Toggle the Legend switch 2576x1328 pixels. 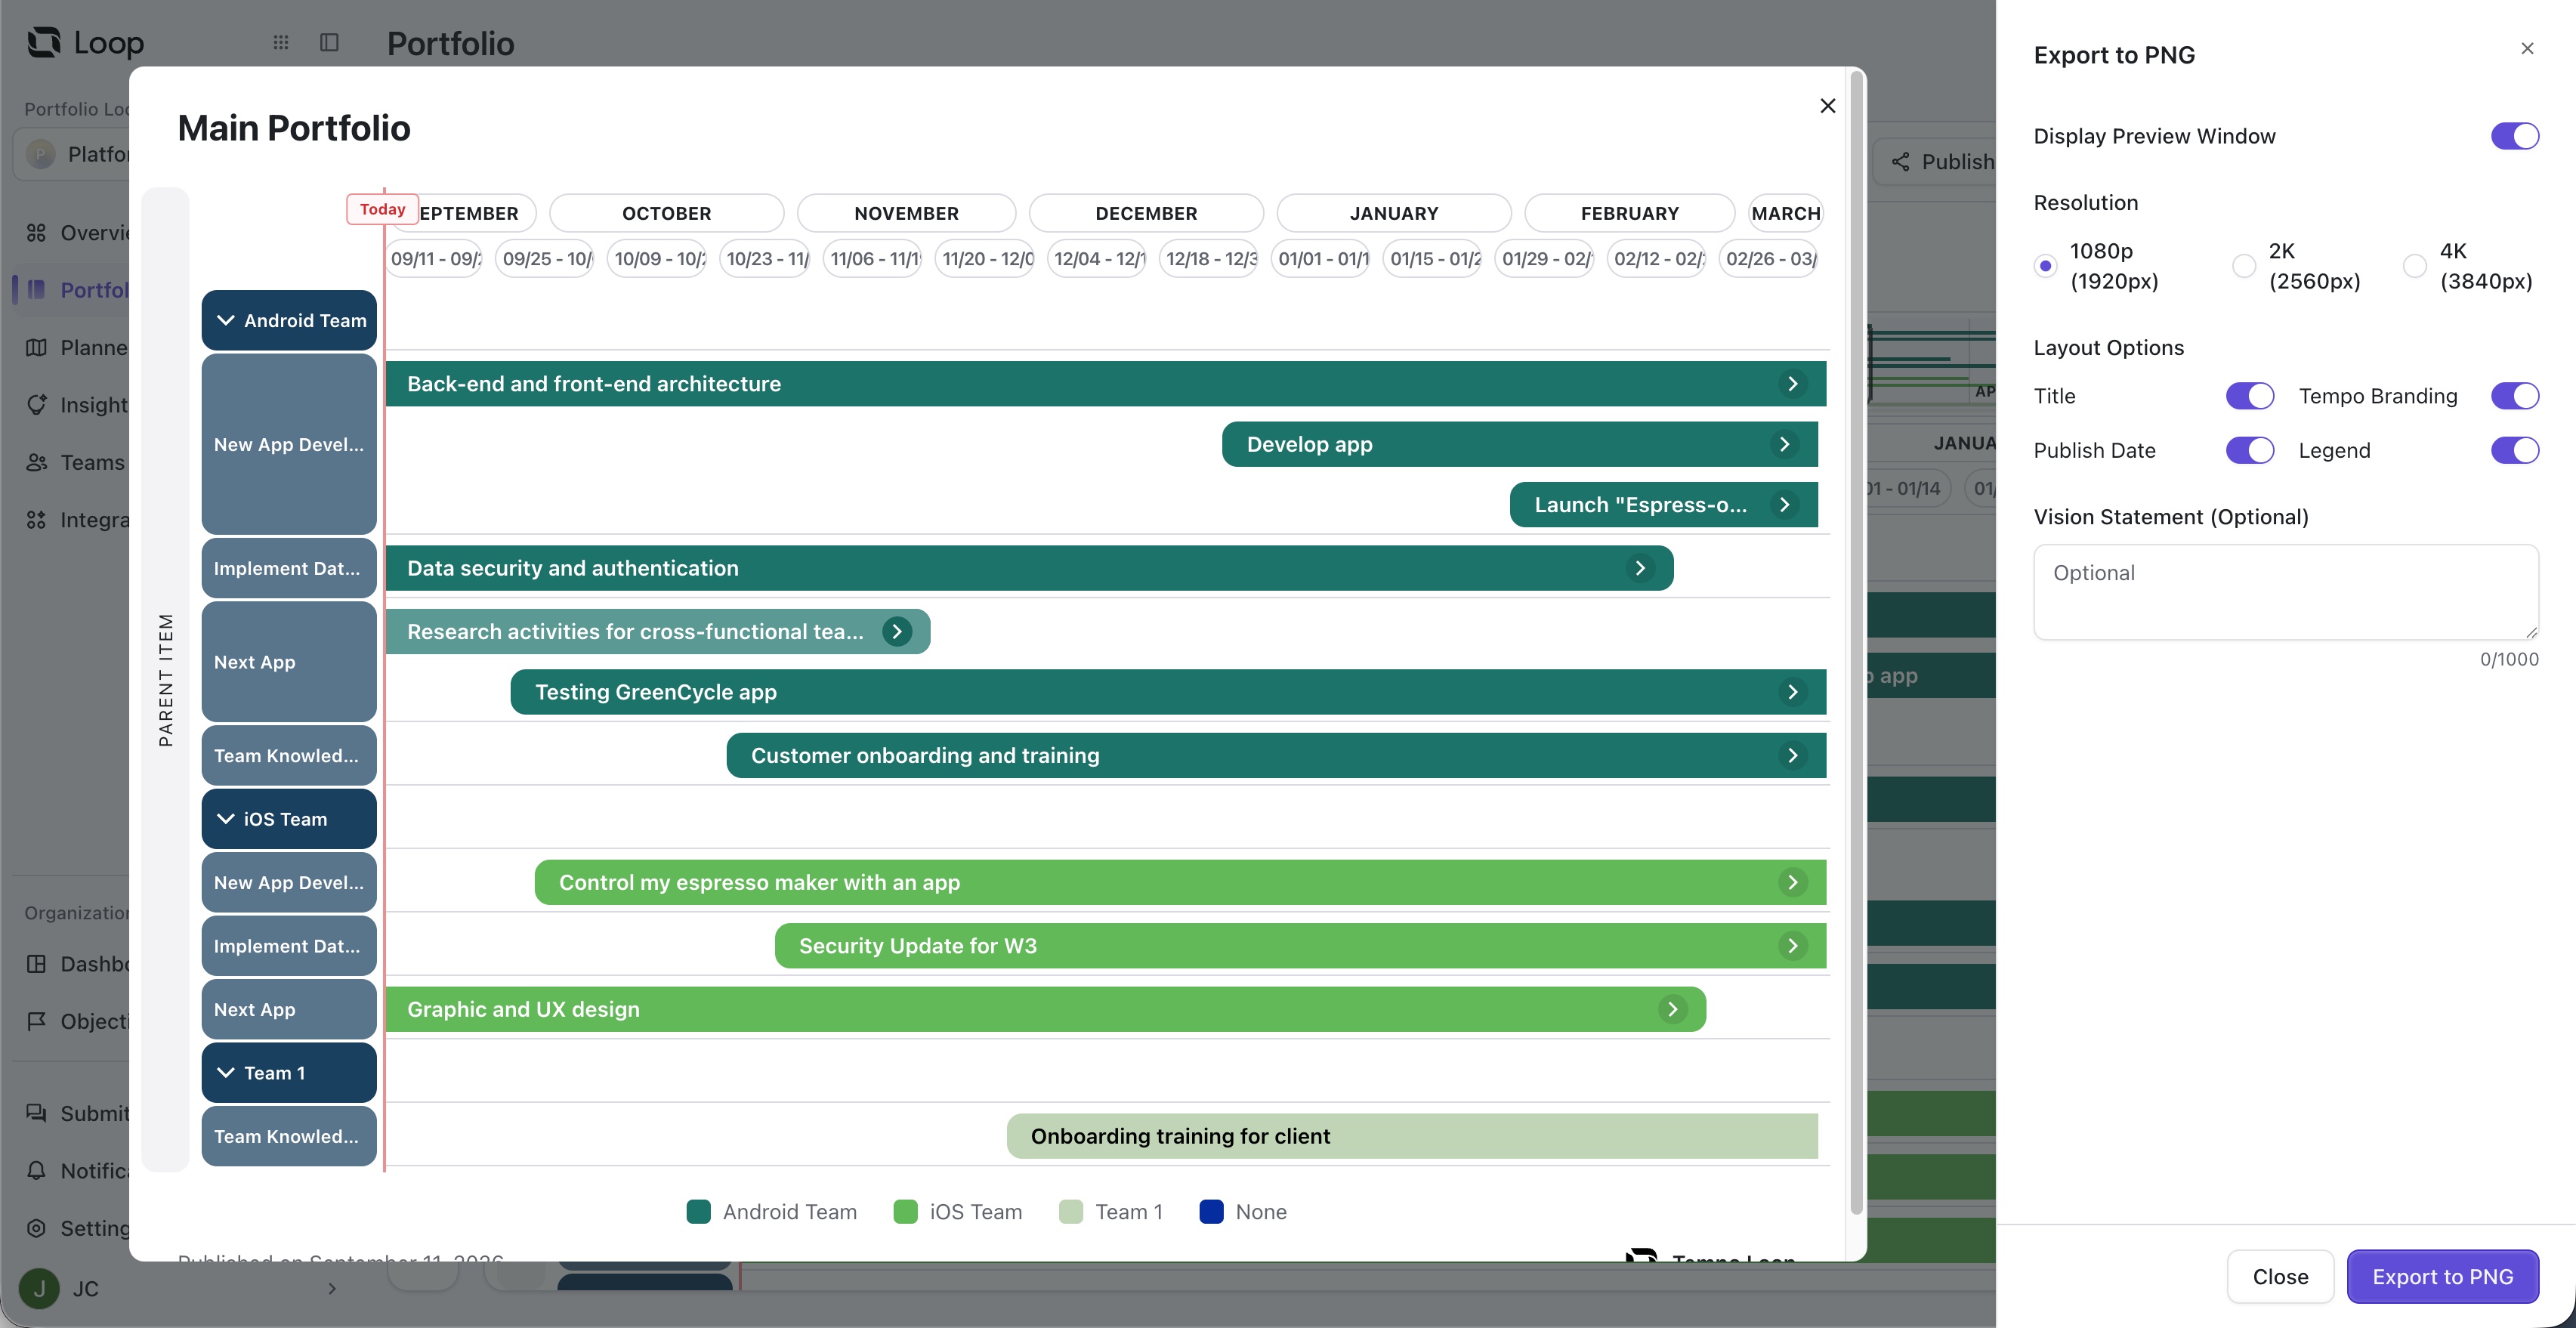click(x=2514, y=450)
